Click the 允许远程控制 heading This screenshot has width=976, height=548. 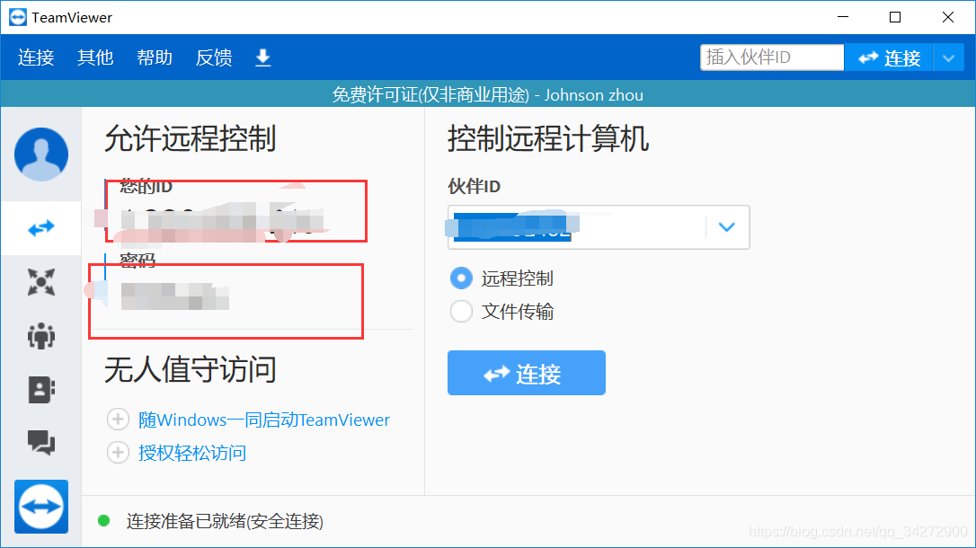coord(190,138)
